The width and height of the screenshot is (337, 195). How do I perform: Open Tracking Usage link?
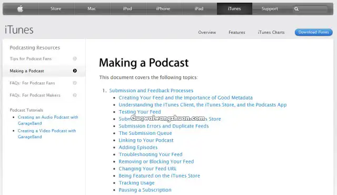tap(136, 183)
